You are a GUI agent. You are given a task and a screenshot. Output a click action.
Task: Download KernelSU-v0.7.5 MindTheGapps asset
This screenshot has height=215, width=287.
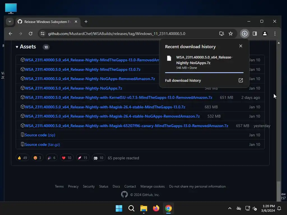[x=119, y=98]
